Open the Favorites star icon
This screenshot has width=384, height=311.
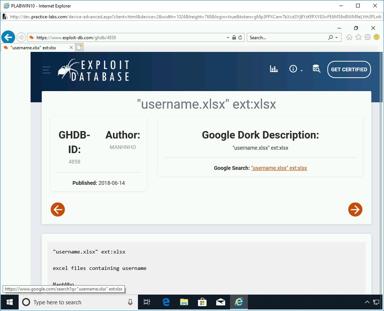pyautogui.click(x=358, y=37)
